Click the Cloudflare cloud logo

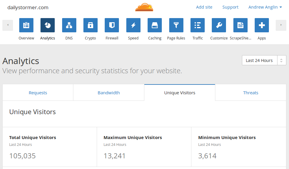tap(144, 7)
